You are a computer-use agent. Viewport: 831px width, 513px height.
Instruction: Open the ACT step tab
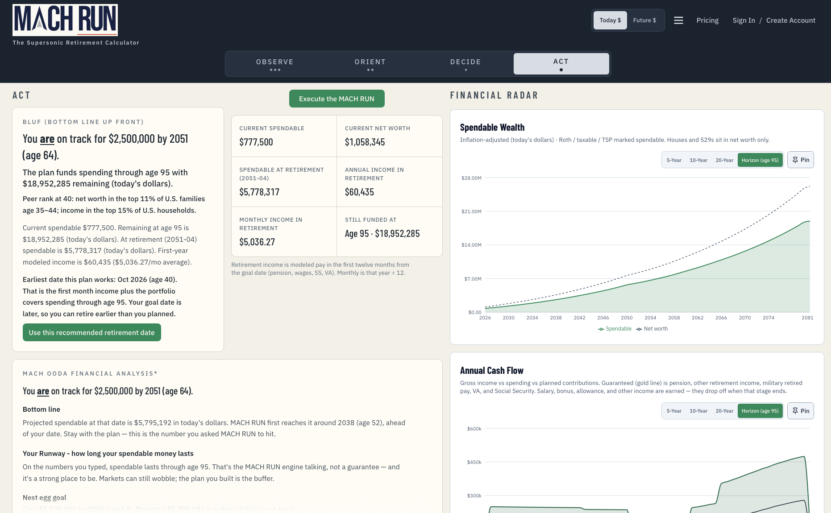click(561, 64)
